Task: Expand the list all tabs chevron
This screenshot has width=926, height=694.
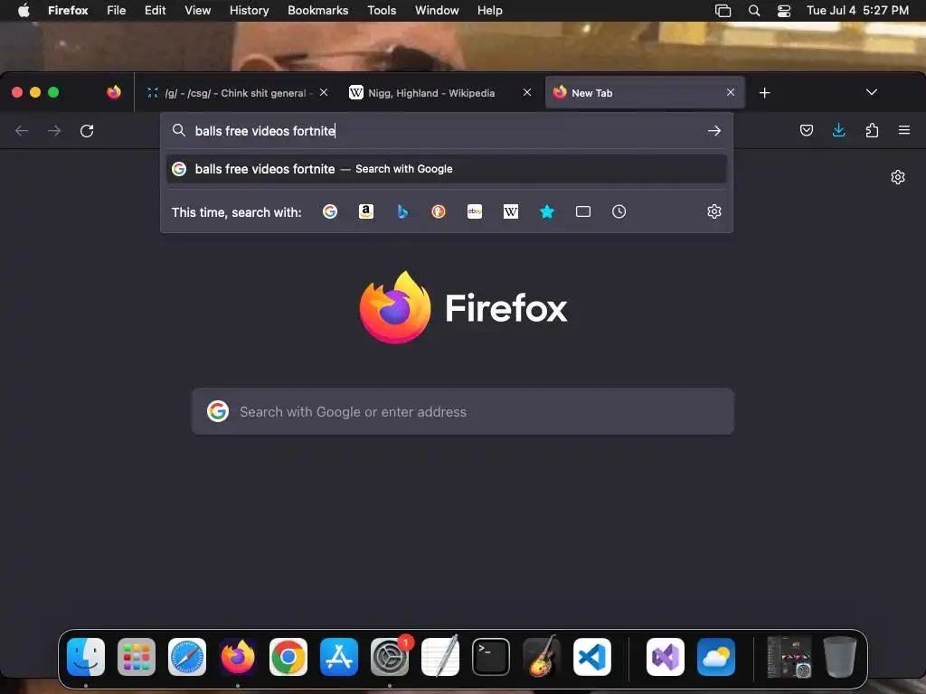Action: [871, 93]
